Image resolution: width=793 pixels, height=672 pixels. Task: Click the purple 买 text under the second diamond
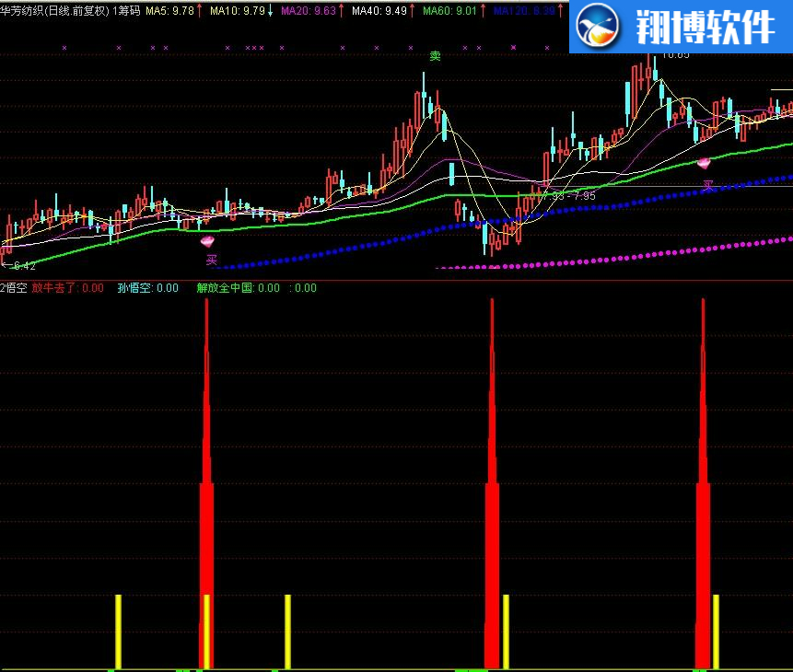[x=707, y=186]
